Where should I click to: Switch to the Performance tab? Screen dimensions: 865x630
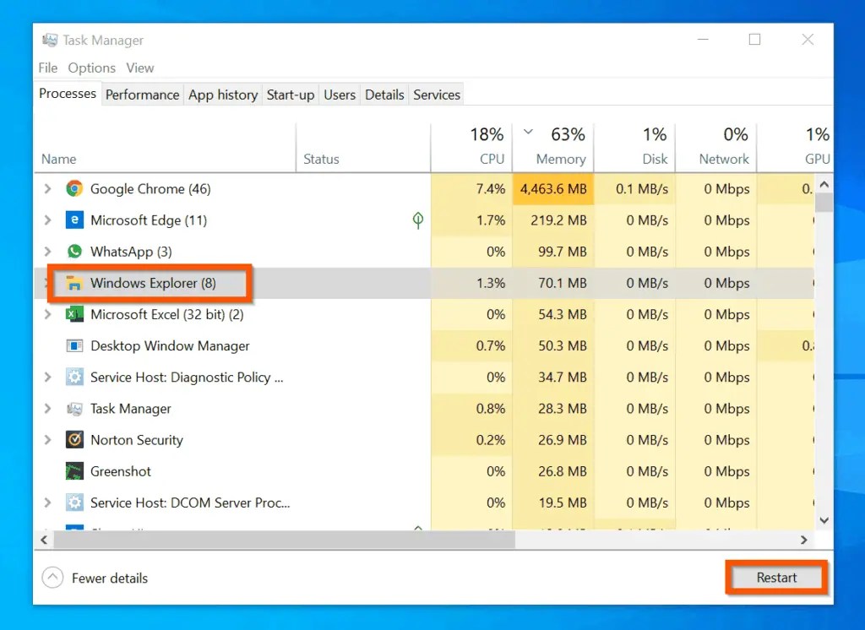[x=142, y=94]
